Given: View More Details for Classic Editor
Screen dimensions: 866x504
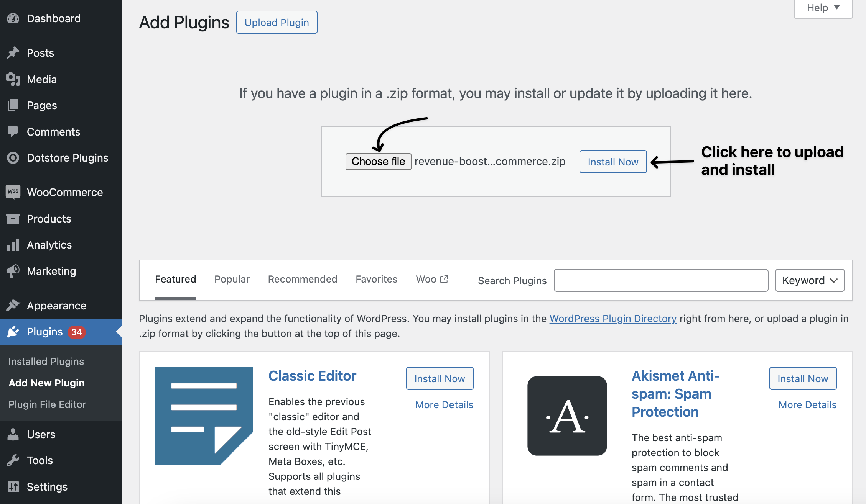Looking at the screenshot, I should (x=444, y=405).
